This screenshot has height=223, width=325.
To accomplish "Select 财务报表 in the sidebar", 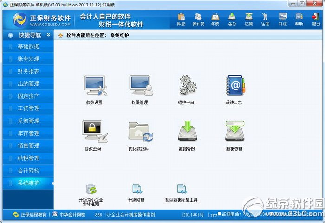I will (28, 71).
